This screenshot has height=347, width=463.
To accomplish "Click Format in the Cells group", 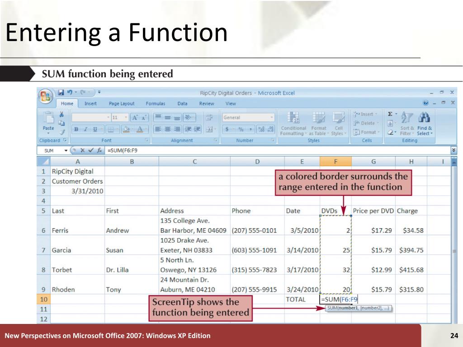I will point(366,132).
